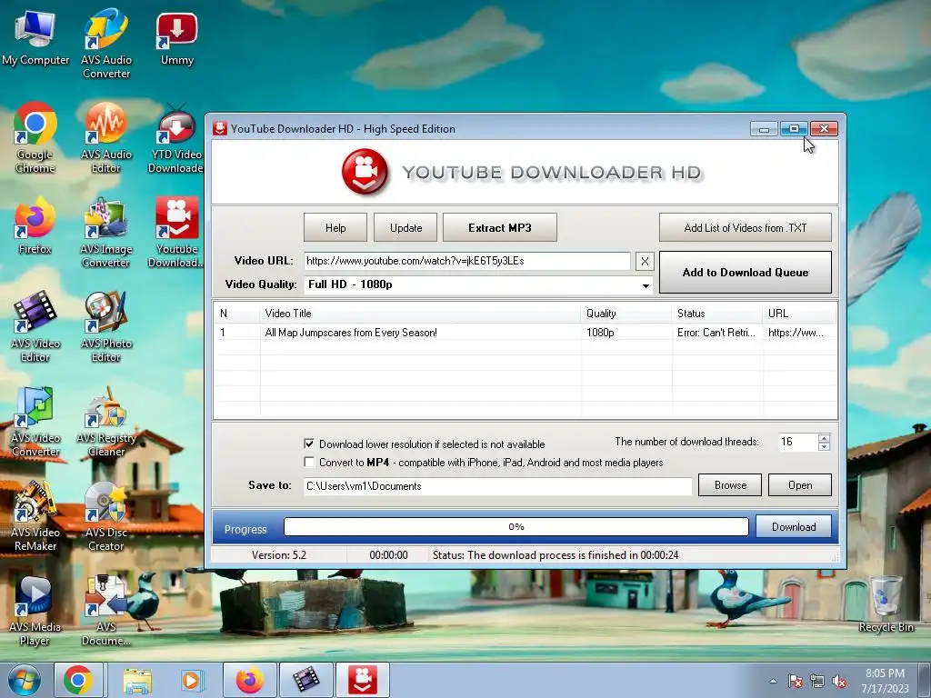Click the network tray icon
The image size is (931, 698).
tap(817, 682)
